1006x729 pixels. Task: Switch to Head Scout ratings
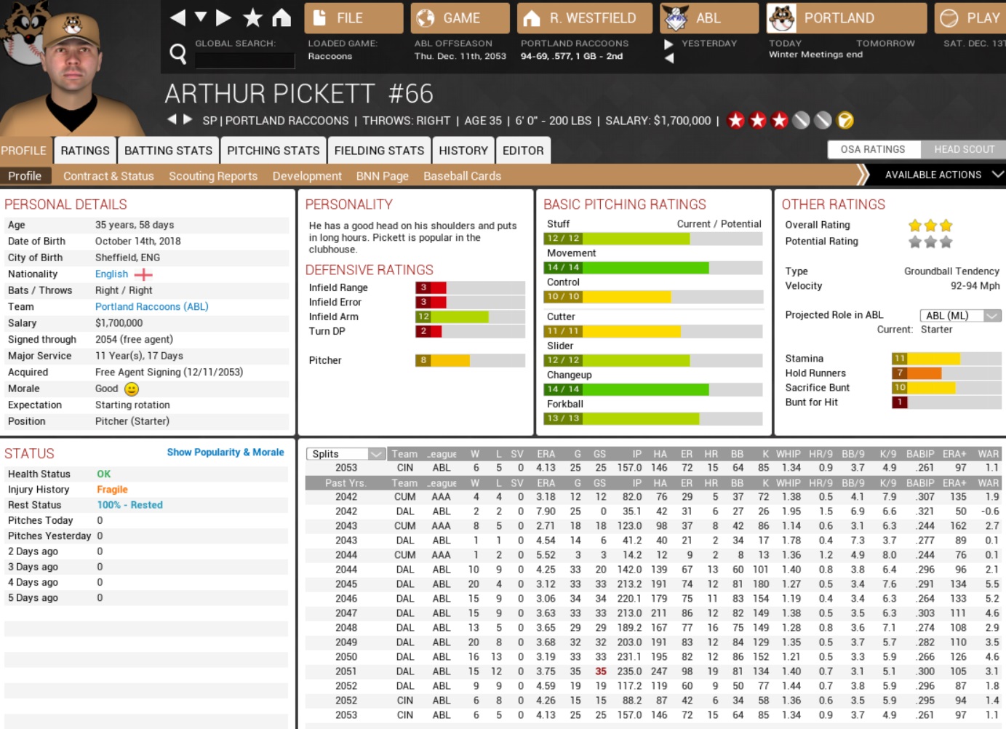coord(964,149)
